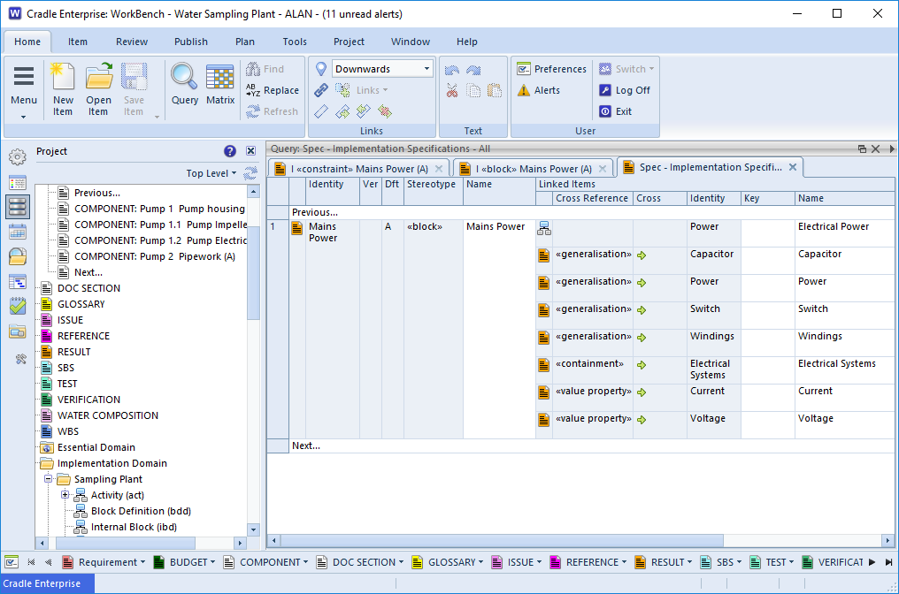Click the green cross-reference arrow in the Capacitor row
This screenshot has height=594, width=899.
(x=642, y=255)
